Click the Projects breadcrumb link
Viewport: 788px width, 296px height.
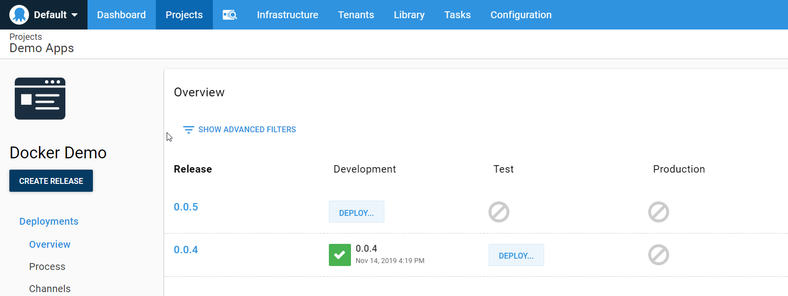26,37
